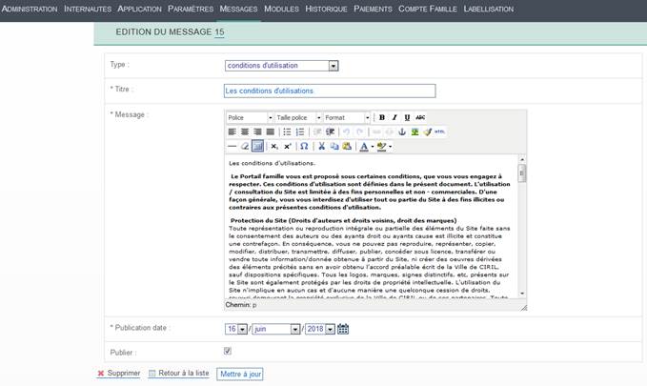This screenshot has height=386, width=647.
Task: Open the Type dropdown showing conditions d'utilisation
Action: click(281, 66)
